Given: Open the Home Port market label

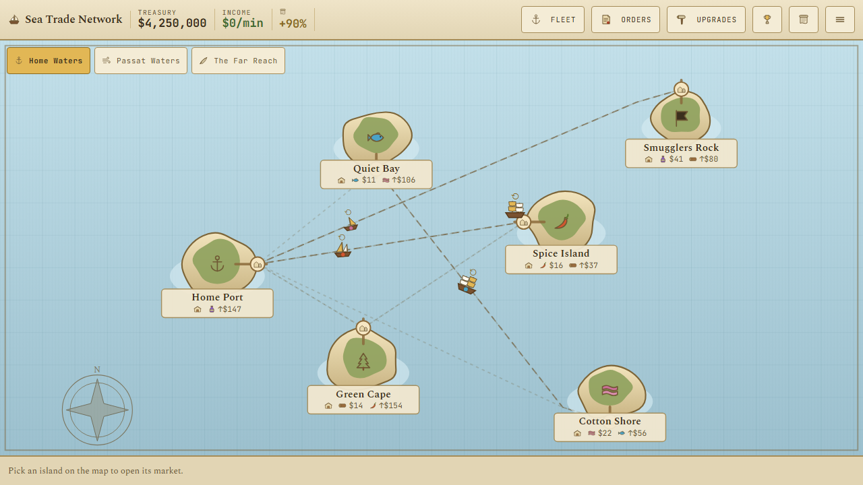Looking at the screenshot, I should click(x=217, y=303).
